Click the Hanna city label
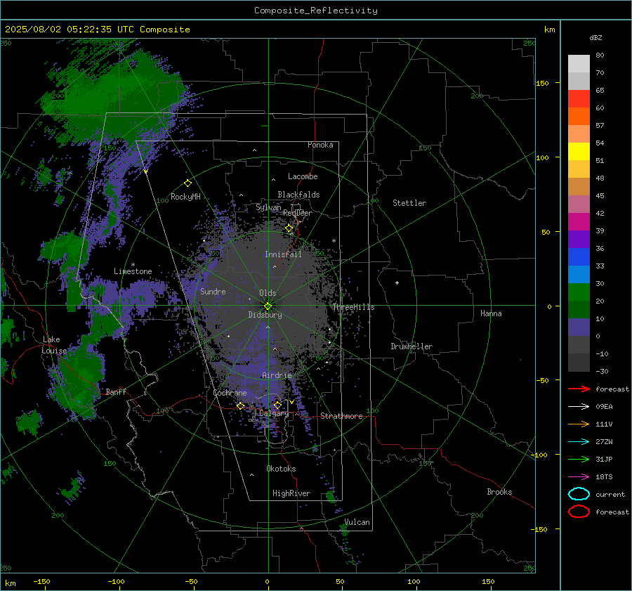This screenshot has width=632, height=591. [491, 313]
